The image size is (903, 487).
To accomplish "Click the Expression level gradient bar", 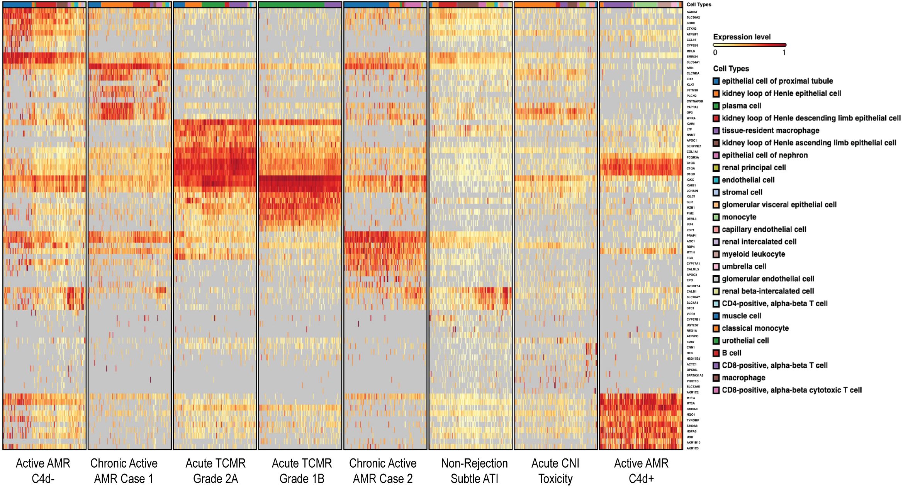I will tap(749, 45).
